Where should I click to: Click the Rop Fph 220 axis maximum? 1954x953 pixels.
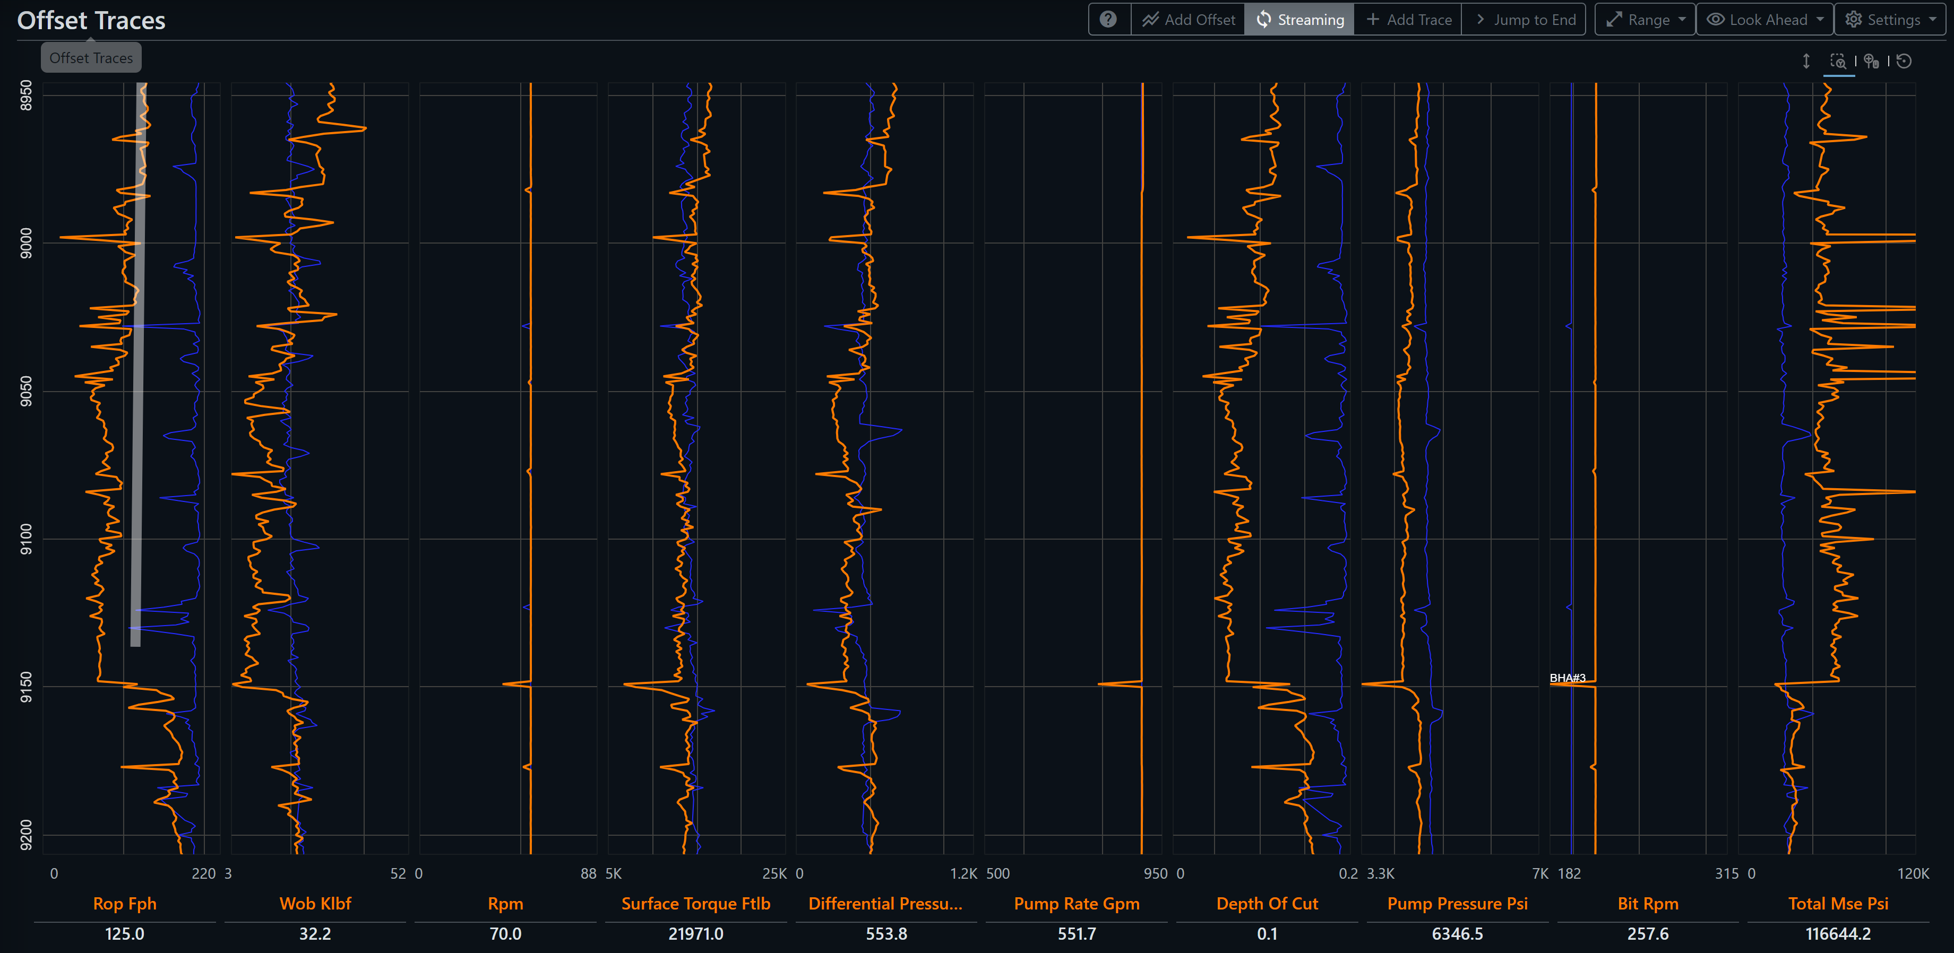coord(203,873)
